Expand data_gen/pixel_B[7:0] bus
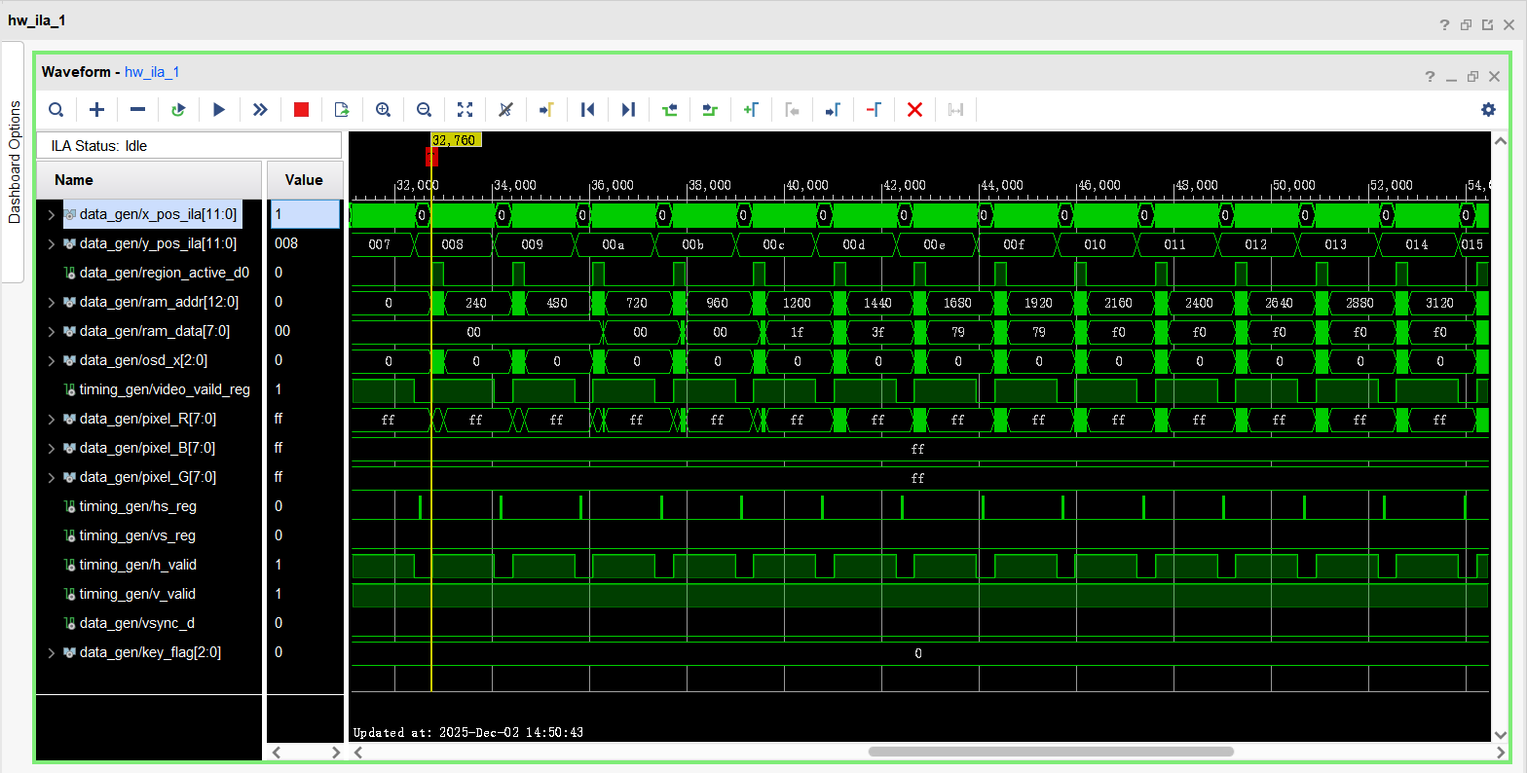Screen dimensions: 1527x773 coord(52,448)
